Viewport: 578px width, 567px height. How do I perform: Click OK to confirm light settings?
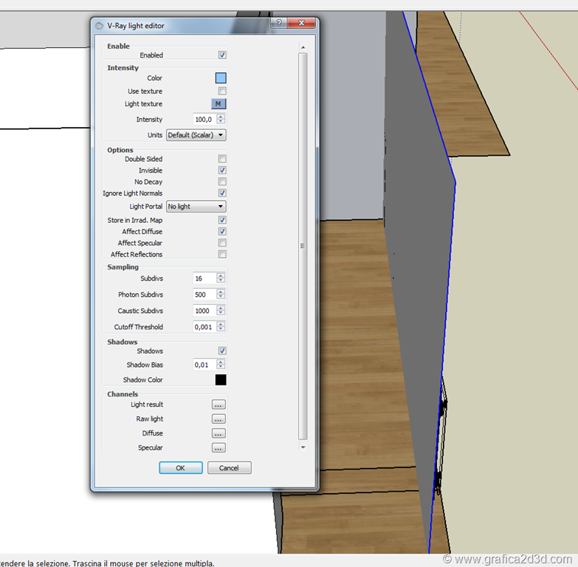pos(181,468)
